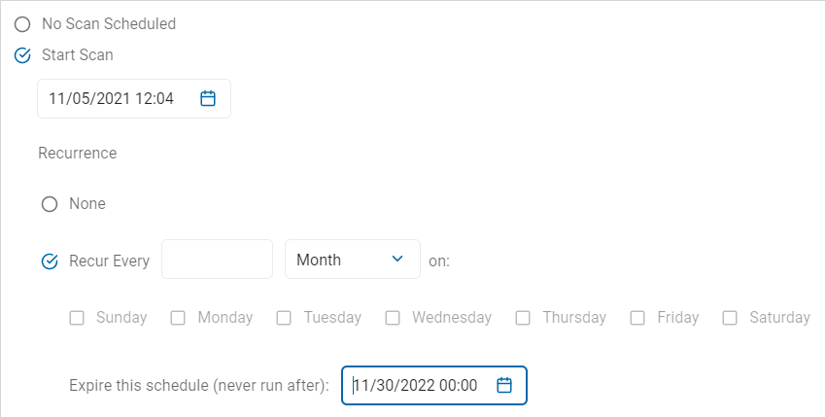Toggle the Thursday checkbox
This screenshot has width=826, height=418.
click(x=523, y=317)
